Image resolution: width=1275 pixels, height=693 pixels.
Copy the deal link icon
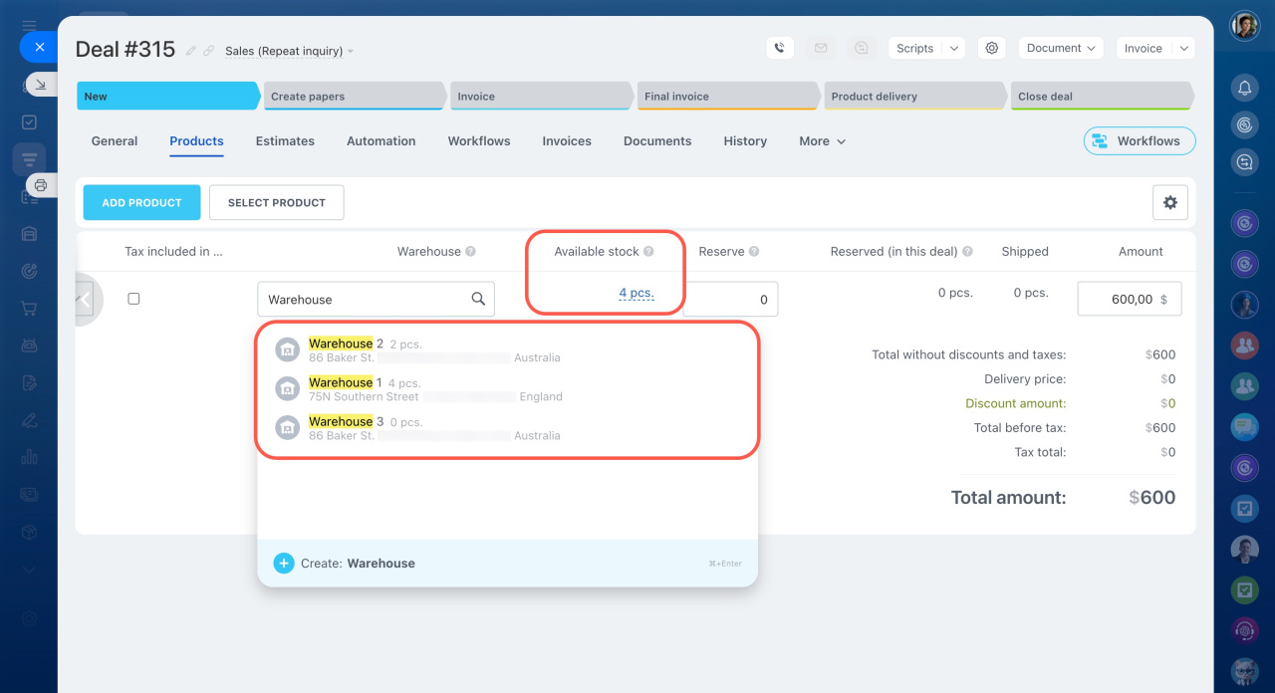[x=209, y=50]
